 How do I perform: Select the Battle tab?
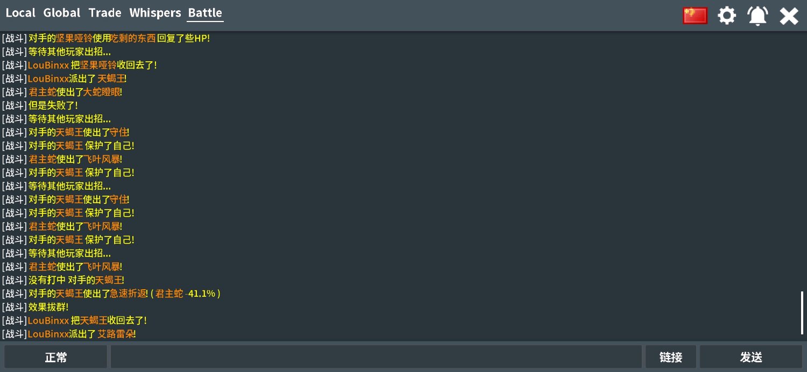coord(205,13)
